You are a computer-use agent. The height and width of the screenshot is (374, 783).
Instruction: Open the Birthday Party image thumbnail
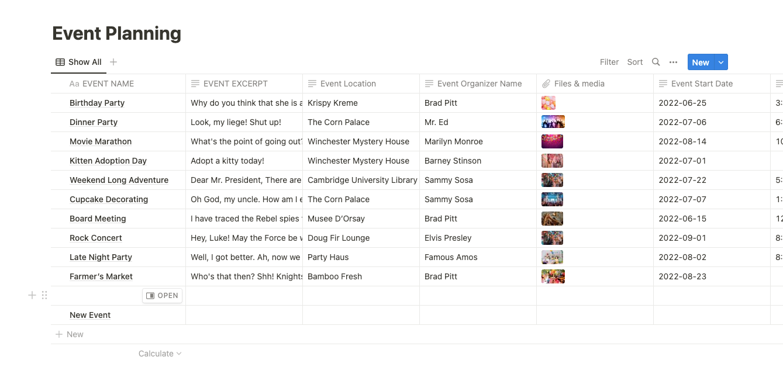(x=549, y=103)
